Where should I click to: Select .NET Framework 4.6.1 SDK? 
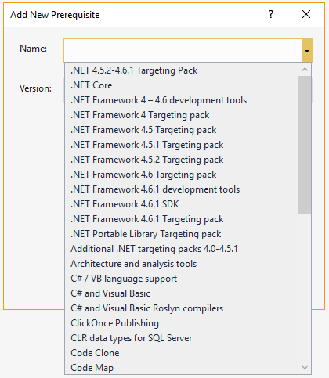click(181, 204)
